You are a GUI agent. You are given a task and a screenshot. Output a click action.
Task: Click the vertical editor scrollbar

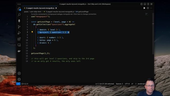tap(153, 34)
